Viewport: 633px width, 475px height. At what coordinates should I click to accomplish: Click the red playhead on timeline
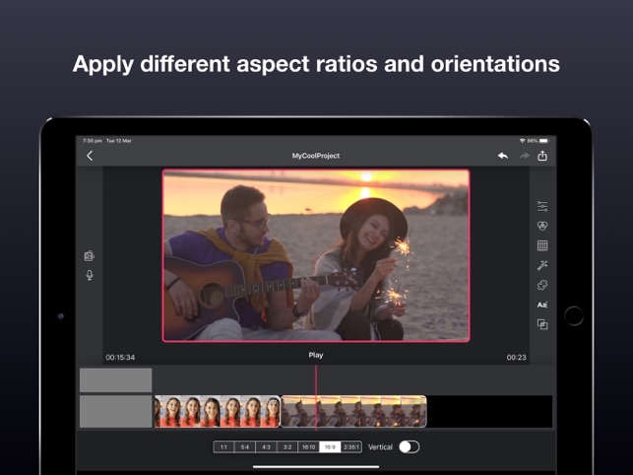click(x=316, y=398)
